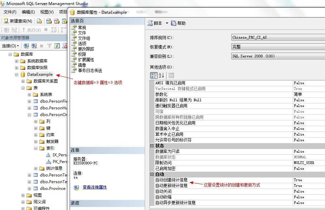Open the 恢复模式 recovery model combo box
325x210 pixels.
click(x=278, y=47)
